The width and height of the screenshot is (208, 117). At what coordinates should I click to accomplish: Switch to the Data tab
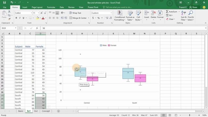62,7
